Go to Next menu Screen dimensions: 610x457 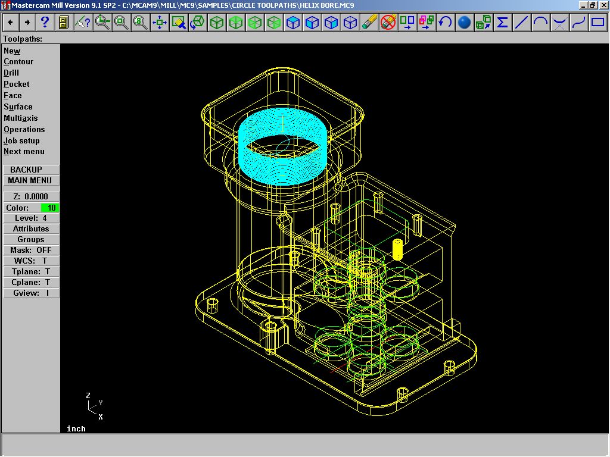24,152
